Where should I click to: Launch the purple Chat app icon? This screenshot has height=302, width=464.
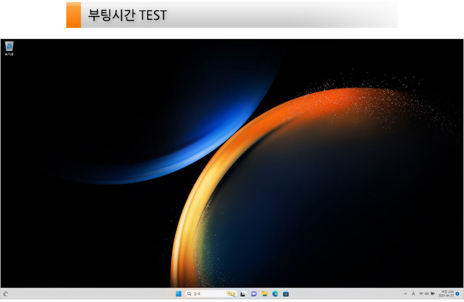(254, 293)
